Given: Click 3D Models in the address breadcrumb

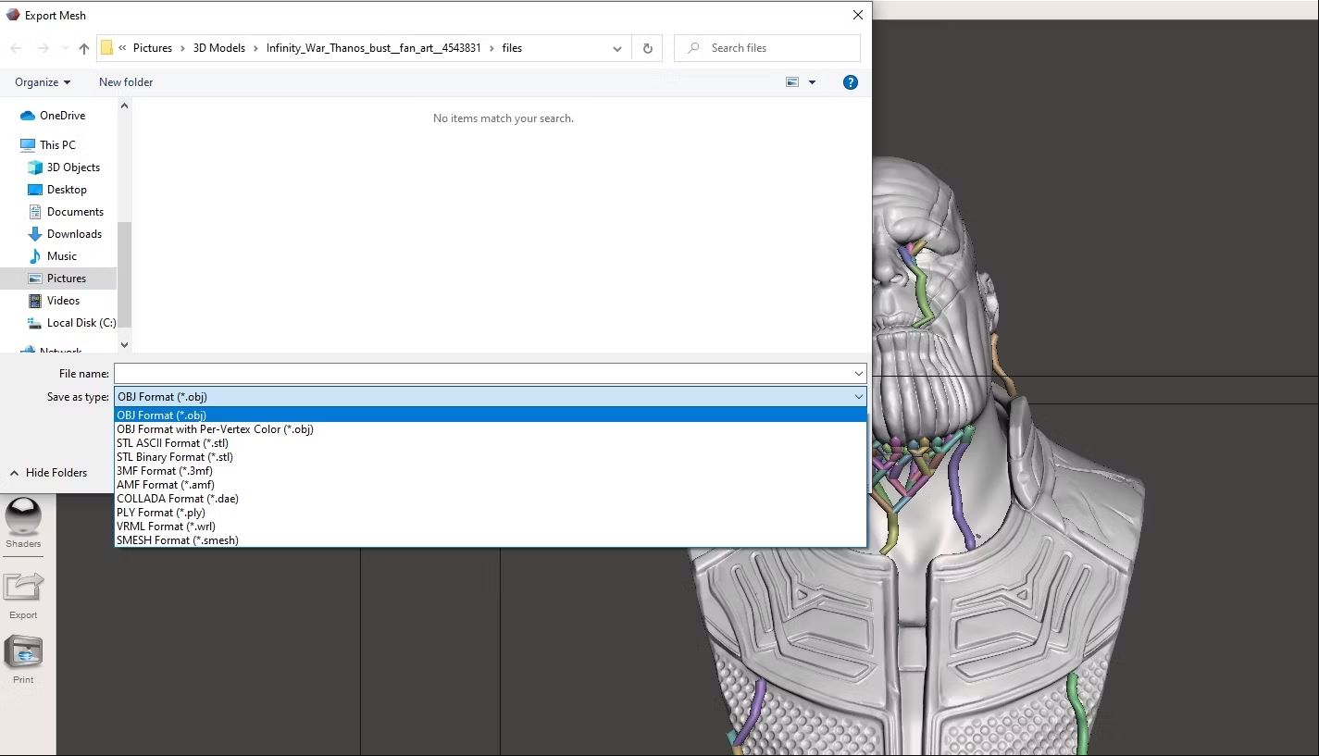Looking at the screenshot, I should tap(219, 48).
